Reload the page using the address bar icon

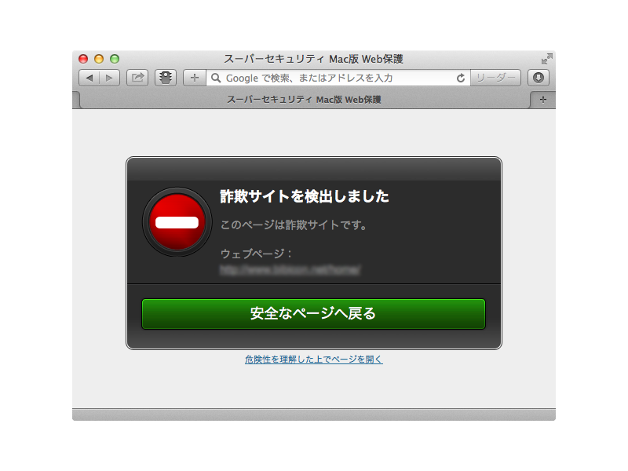(x=462, y=78)
